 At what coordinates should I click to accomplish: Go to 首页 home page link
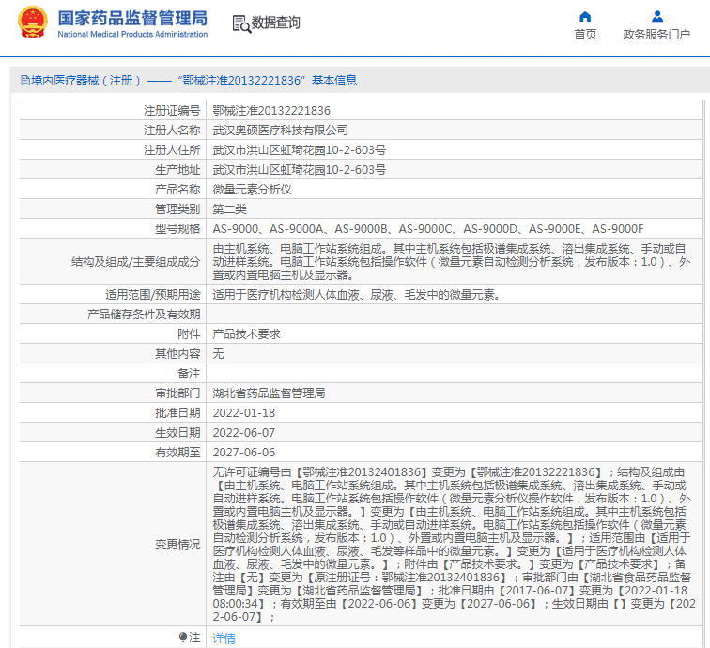click(x=585, y=35)
